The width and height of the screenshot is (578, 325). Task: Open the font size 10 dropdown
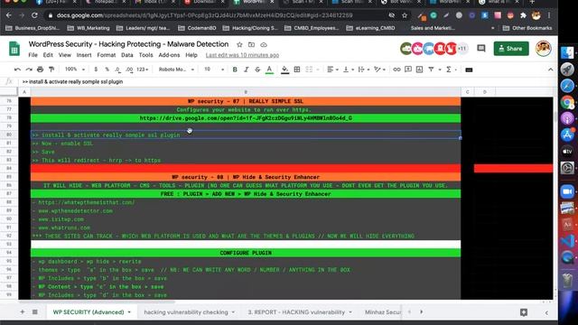(214, 70)
